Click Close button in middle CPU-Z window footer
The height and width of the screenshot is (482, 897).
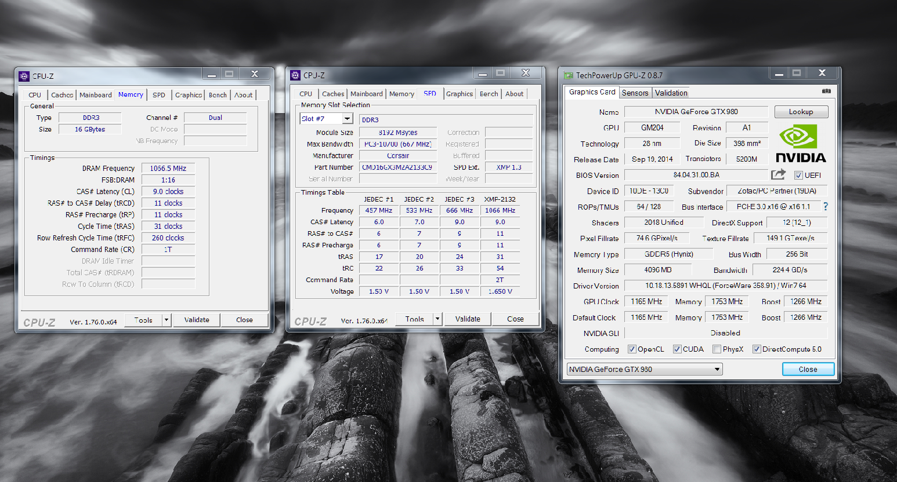pos(515,319)
